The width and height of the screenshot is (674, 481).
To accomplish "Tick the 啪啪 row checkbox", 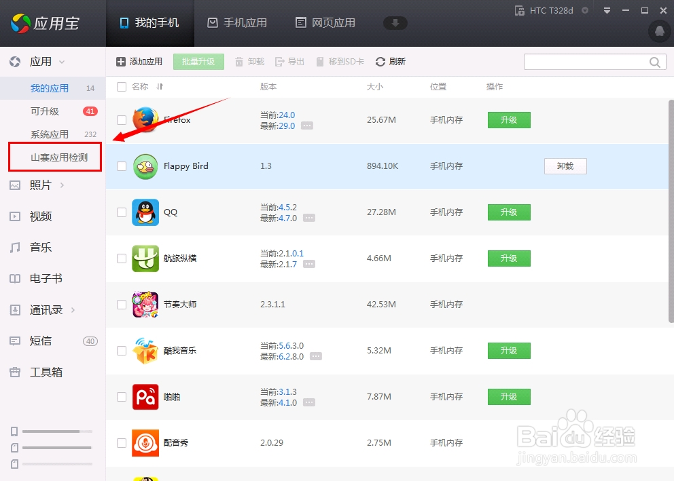I will 122,397.
